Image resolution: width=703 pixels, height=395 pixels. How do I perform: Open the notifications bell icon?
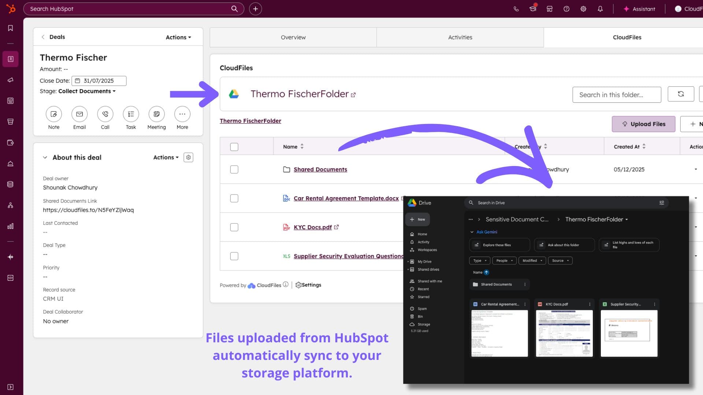600,9
